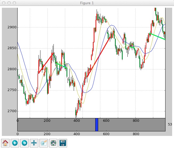Click the blue slider handle
Image resolution: width=174 pixels, height=149 pixels.
97,125
